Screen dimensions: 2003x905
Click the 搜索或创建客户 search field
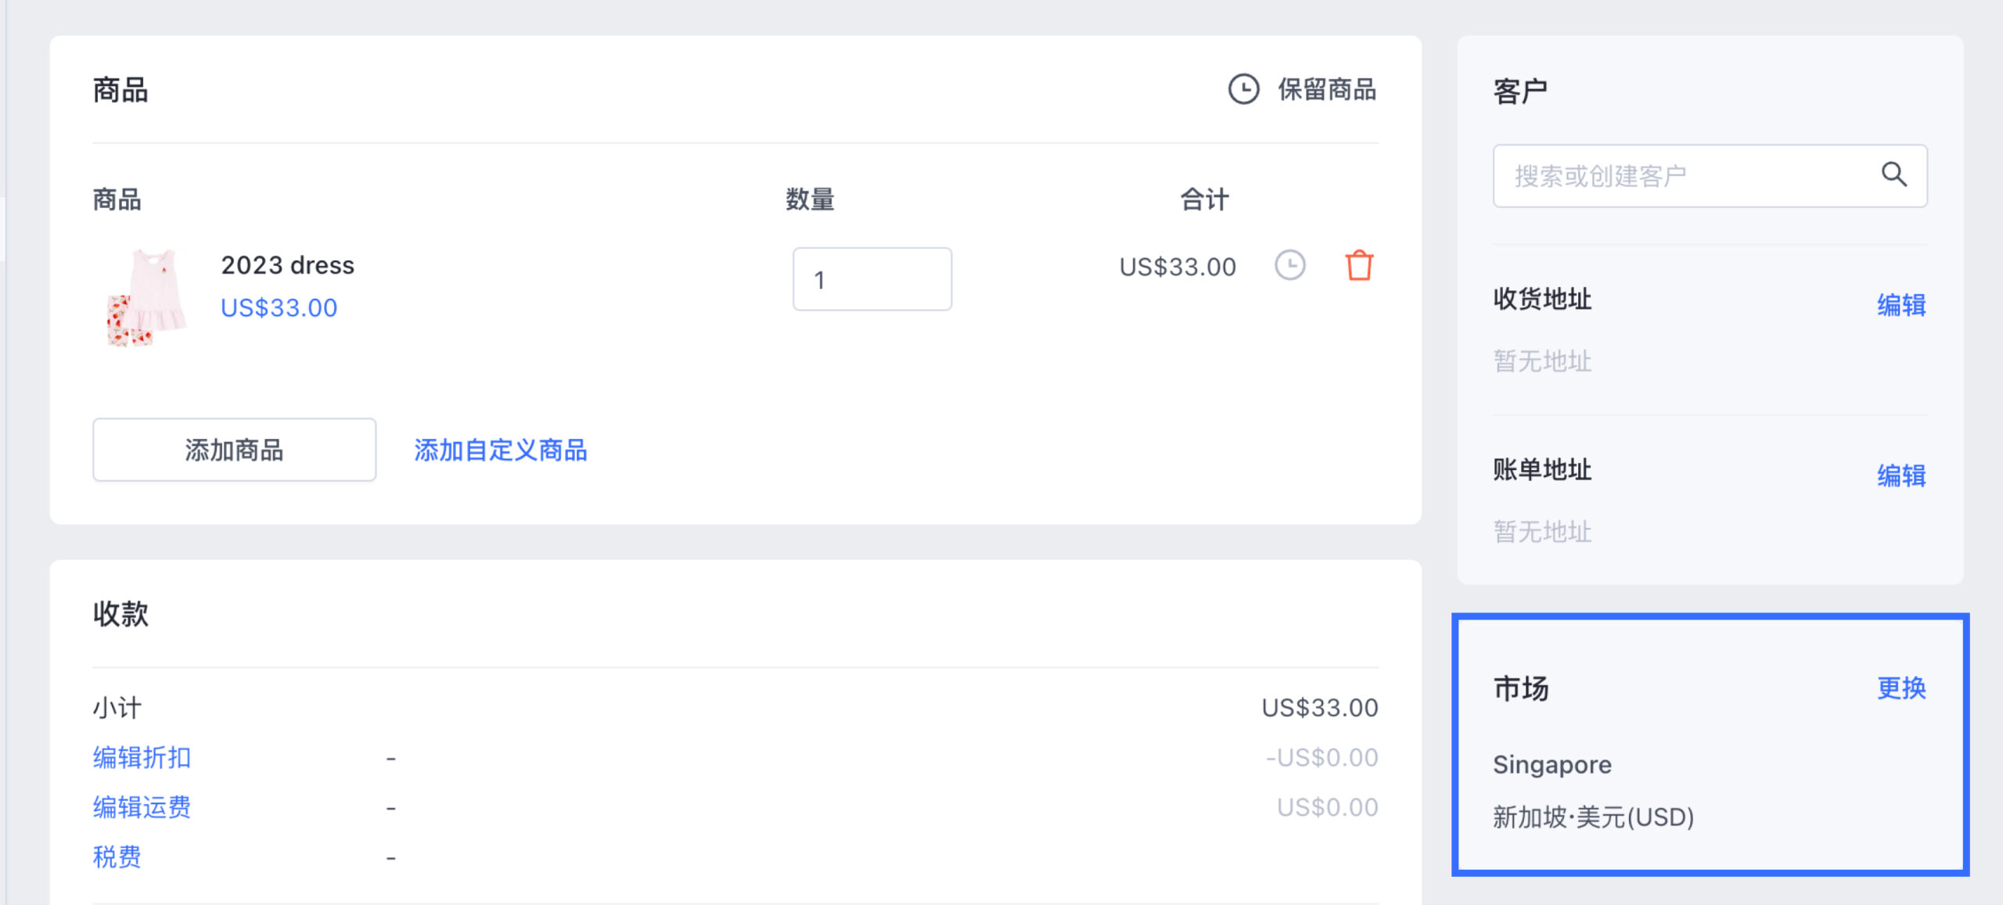1710,176
